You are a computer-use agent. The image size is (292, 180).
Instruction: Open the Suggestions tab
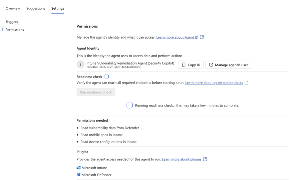pyautogui.click(x=36, y=8)
